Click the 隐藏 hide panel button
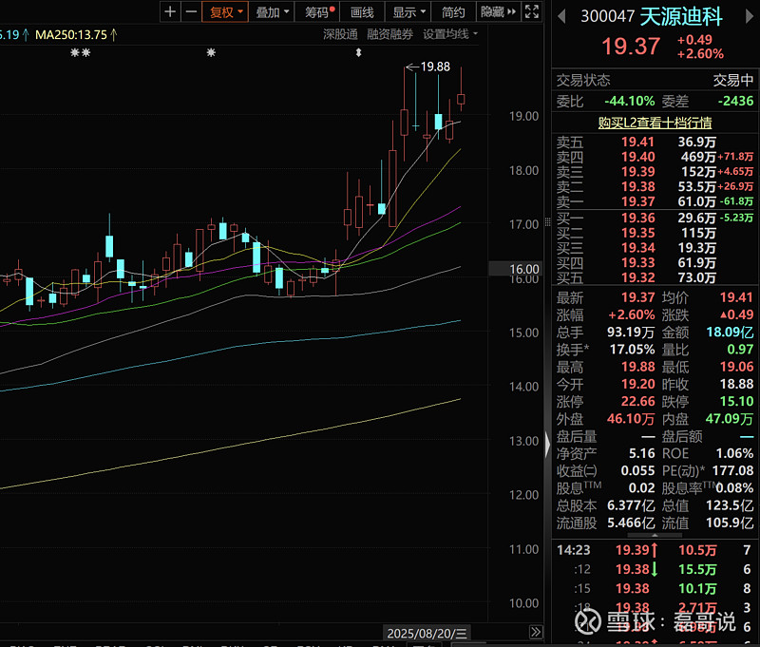The image size is (760, 647). (x=498, y=11)
